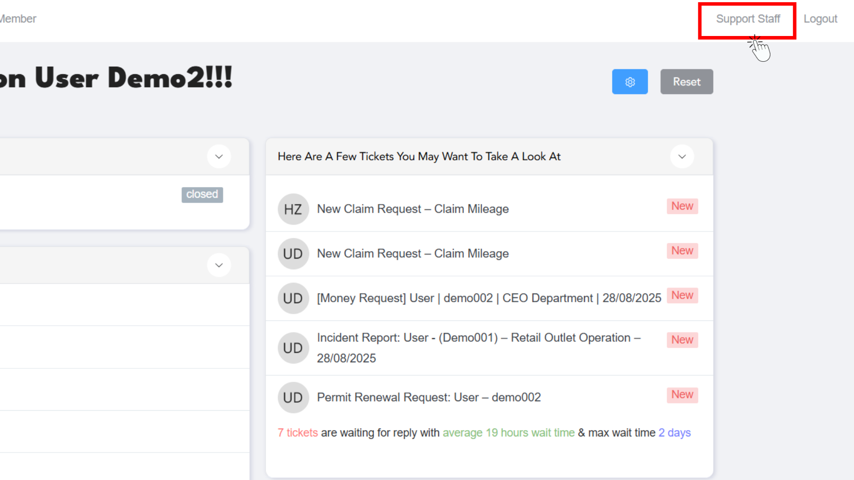Click the Member link at top left
Image resolution: width=854 pixels, height=480 pixels.
18,19
